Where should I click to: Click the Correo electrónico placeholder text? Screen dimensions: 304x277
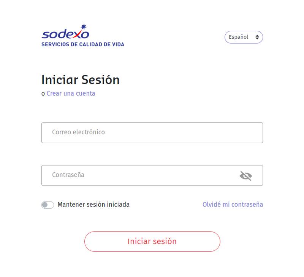point(78,132)
